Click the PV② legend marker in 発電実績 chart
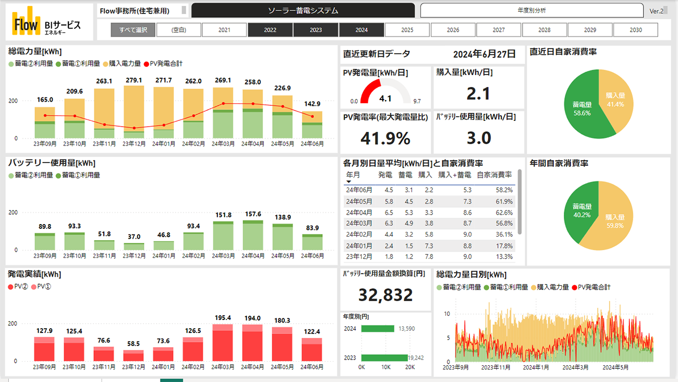This screenshot has height=382, width=678. pyautogui.click(x=11, y=287)
